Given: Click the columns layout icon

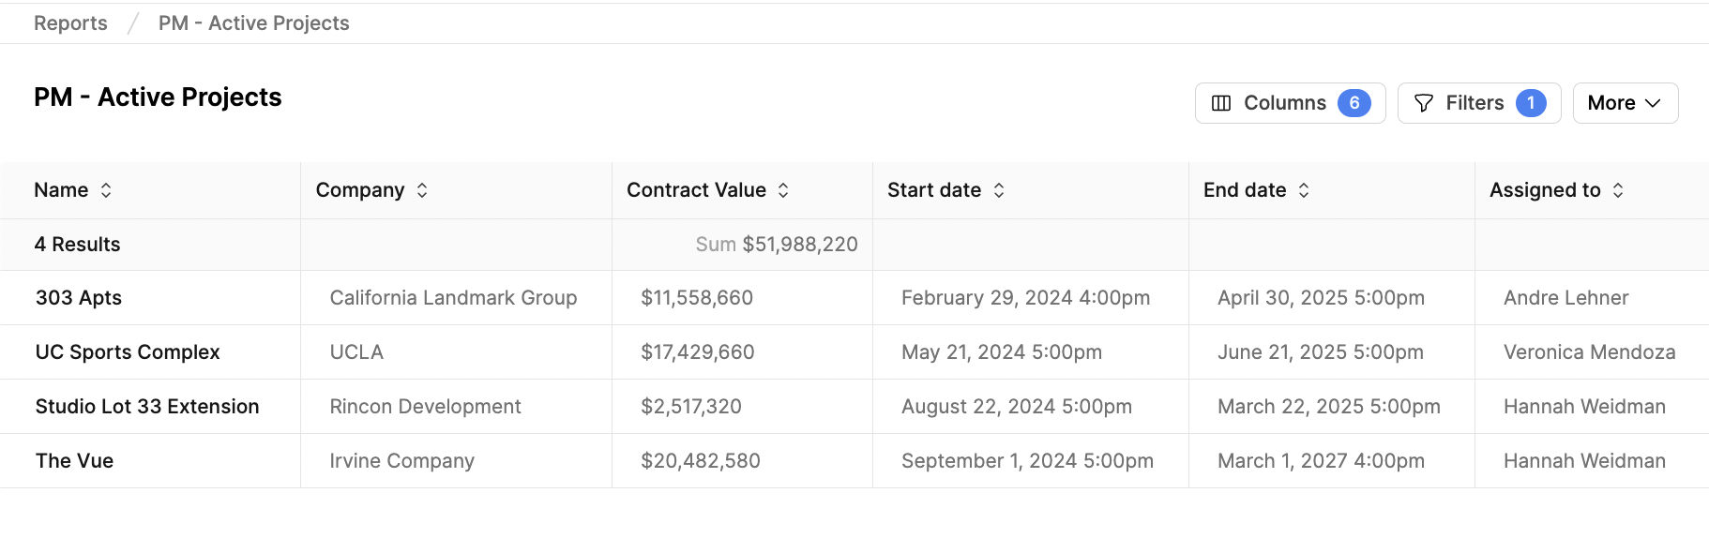Looking at the screenshot, I should [1221, 103].
